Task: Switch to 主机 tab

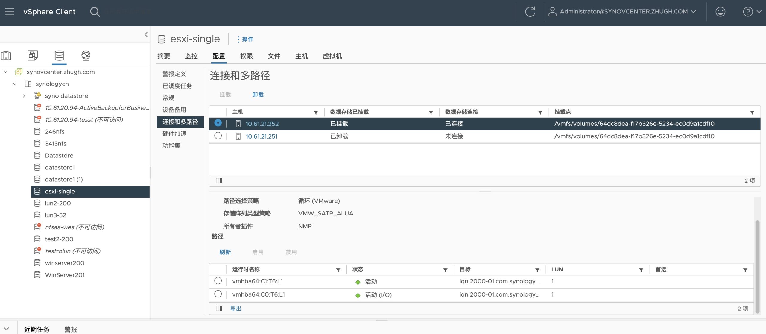Action: coord(301,56)
